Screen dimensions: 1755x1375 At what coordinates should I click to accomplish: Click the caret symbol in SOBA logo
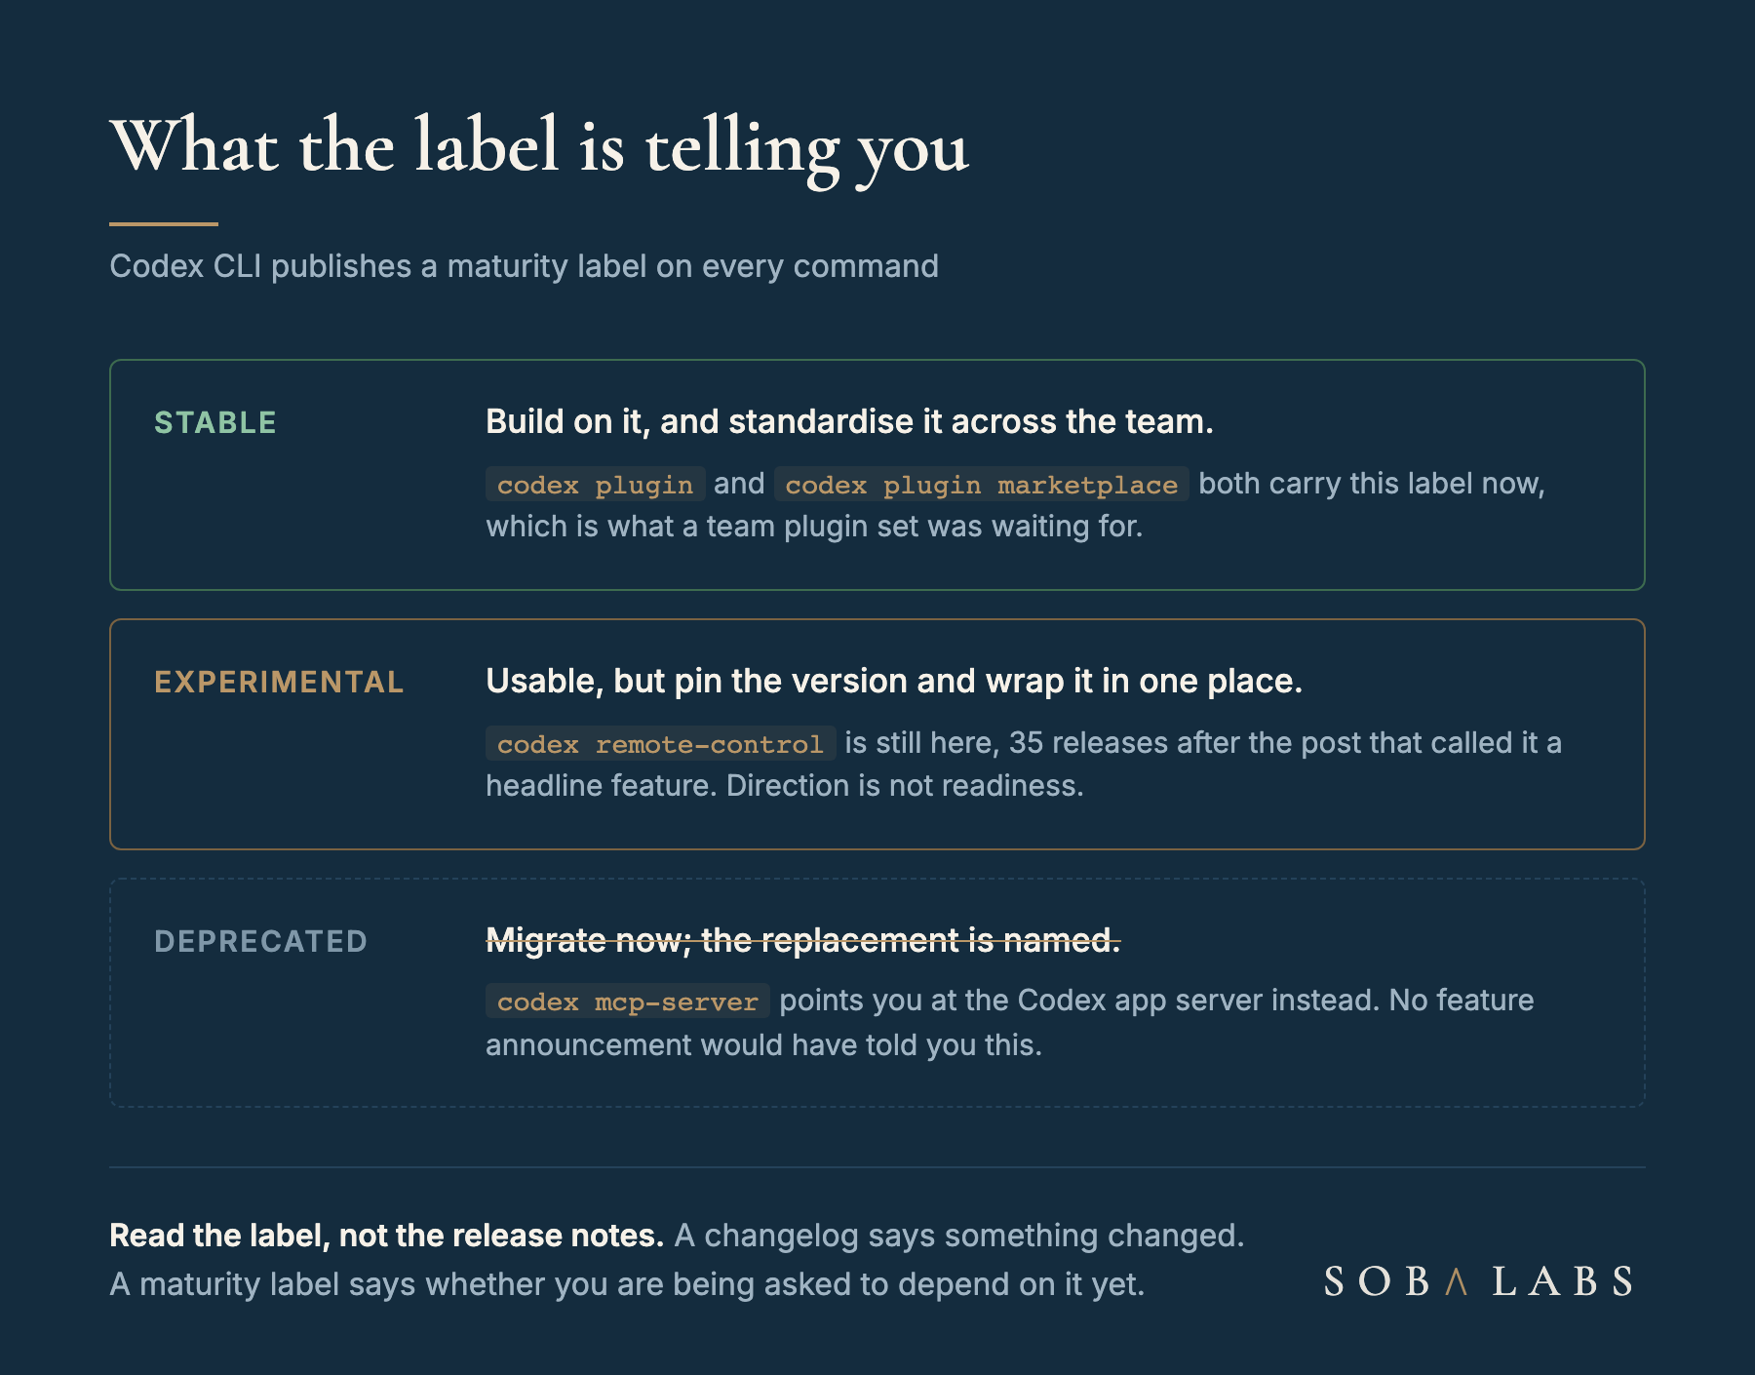click(1456, 1281)
